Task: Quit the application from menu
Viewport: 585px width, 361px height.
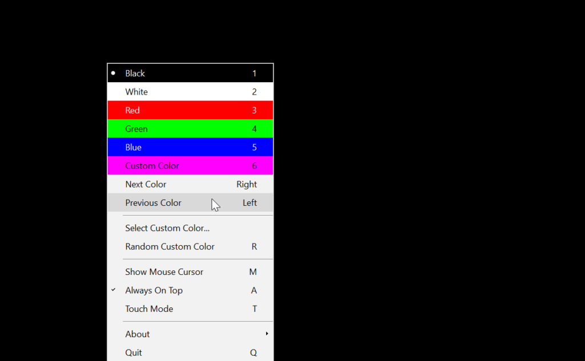Action: pos(190,352)
